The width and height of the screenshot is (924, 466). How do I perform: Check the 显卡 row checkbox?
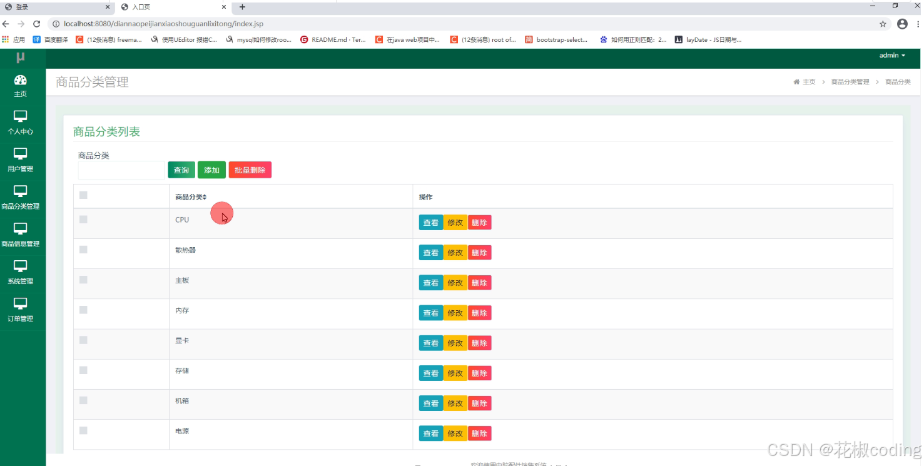click(83, 340)
